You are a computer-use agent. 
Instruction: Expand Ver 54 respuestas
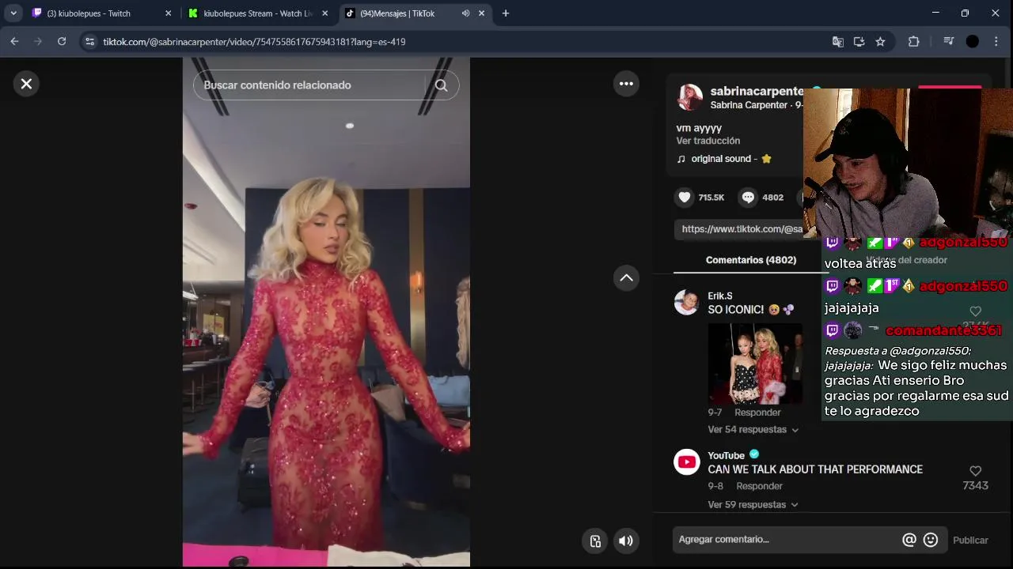[753, 430]
